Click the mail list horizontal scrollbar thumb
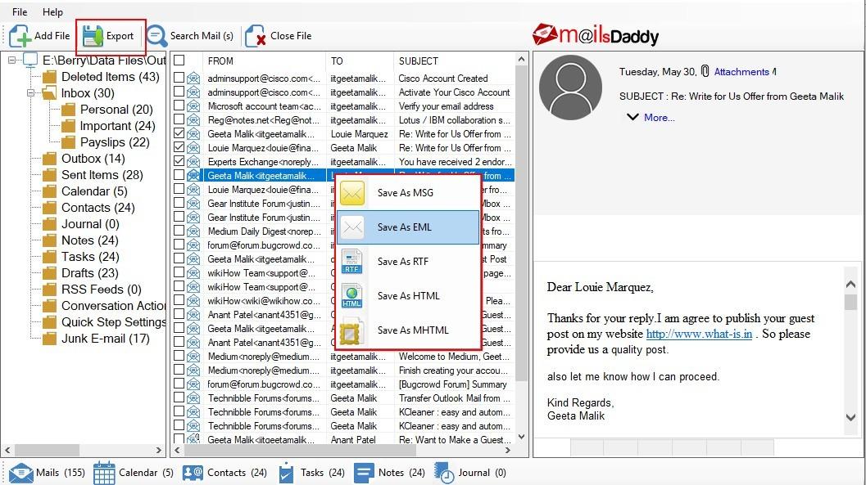 [x=300, y=451]
